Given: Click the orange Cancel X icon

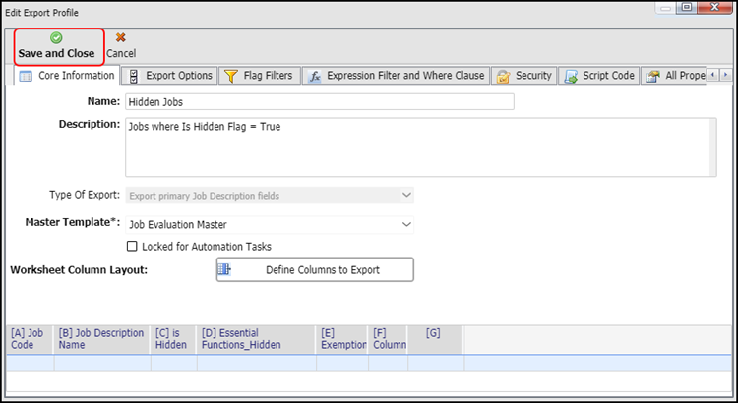Looking at the screenshot, I should pyautogui.click(x=120, y=37).
